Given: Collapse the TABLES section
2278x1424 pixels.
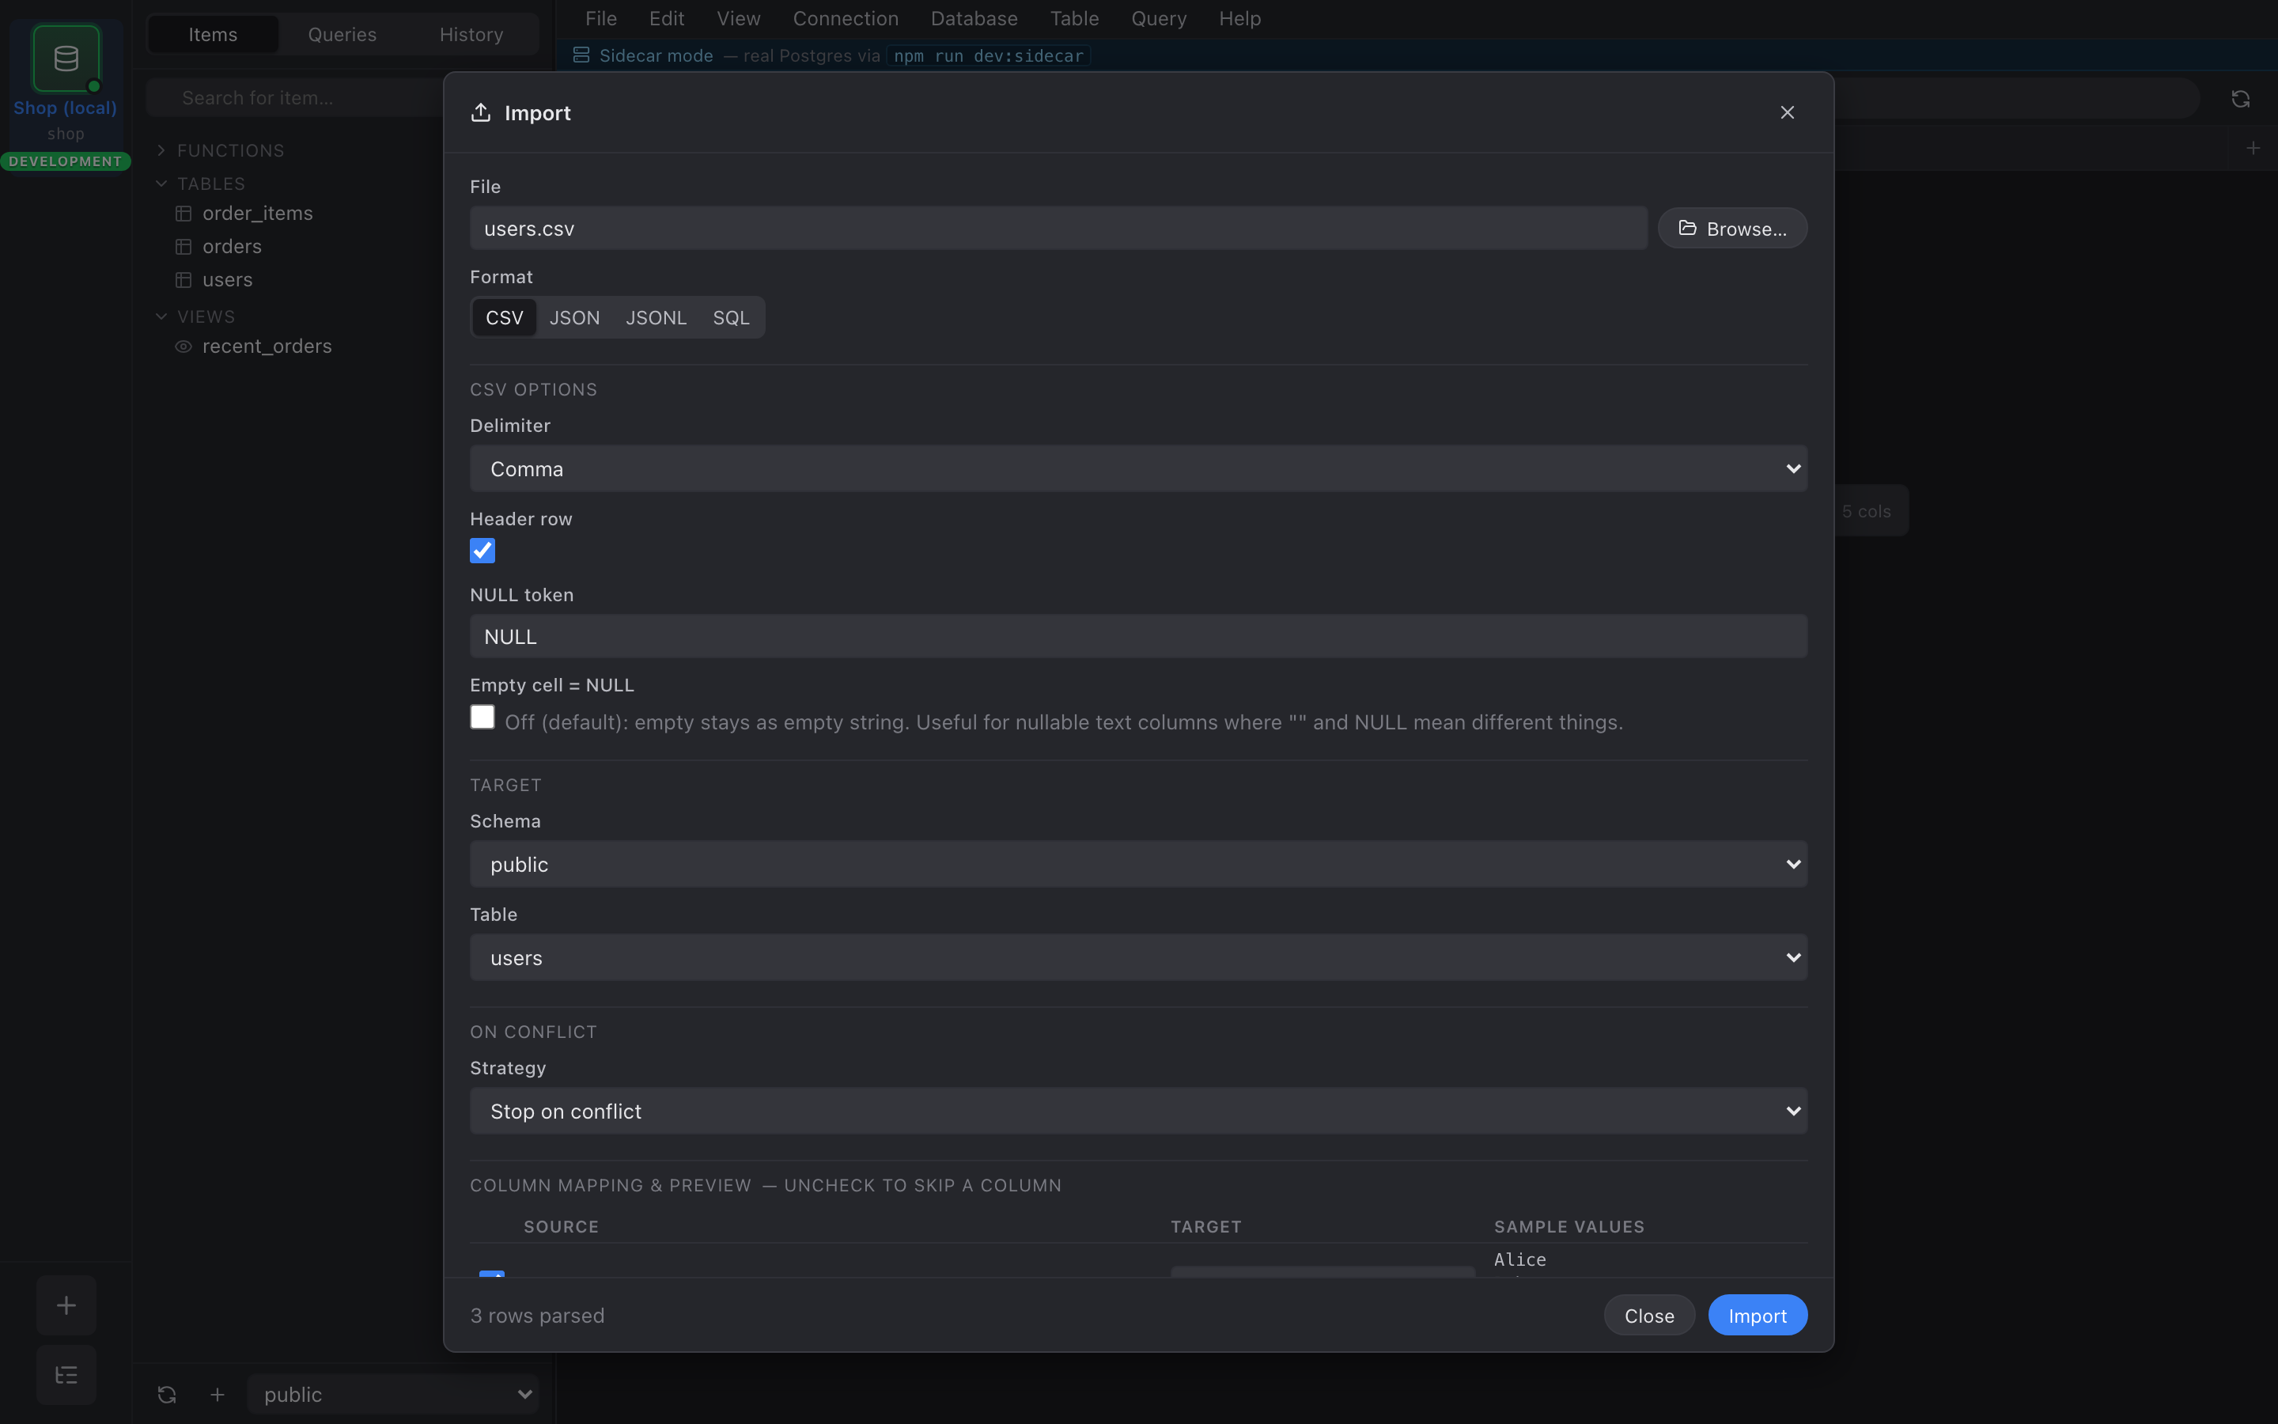Looking at the screenshot, I should [x=200, y=184].
